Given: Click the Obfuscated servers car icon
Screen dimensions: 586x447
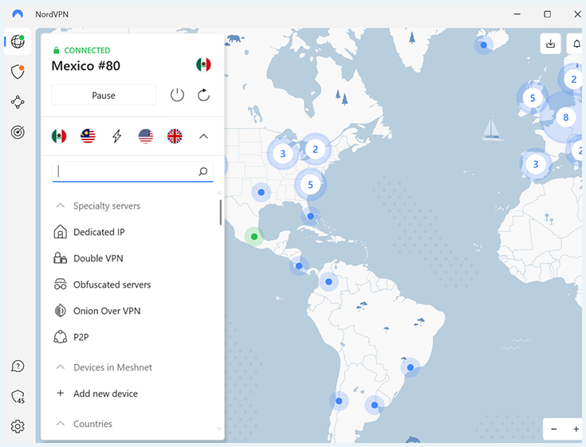Looking at the screenshot, I should 60,284.
